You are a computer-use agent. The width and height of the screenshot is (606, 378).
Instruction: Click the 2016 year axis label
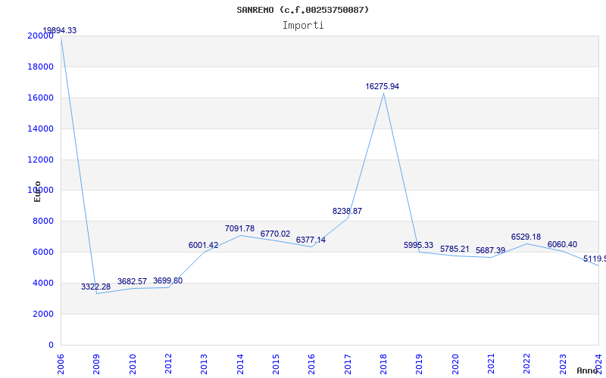point(311,364)
